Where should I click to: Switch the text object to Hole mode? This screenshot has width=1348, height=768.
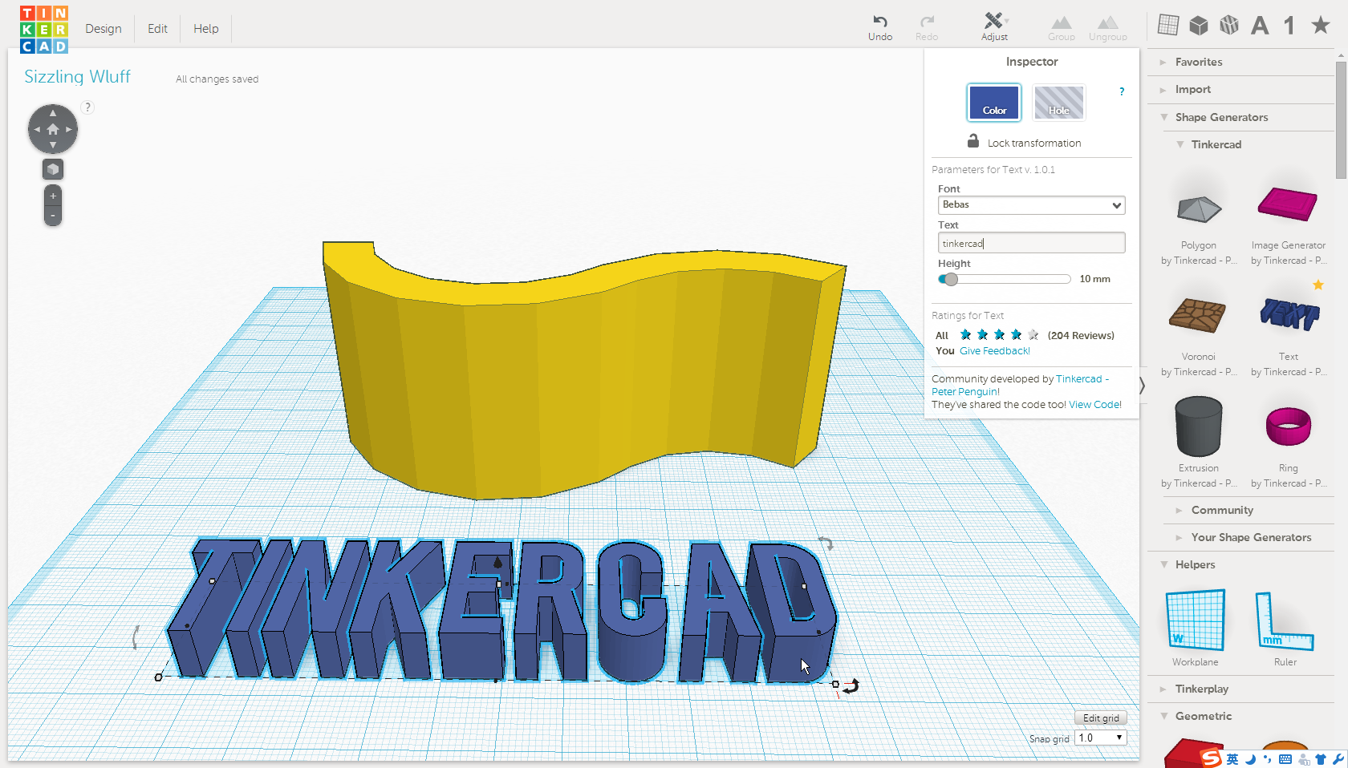pyautogui.click(x=1058, y=103)
